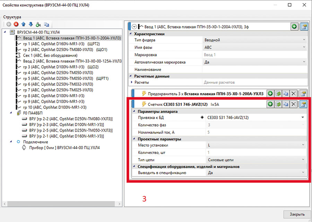Click lightning icon beside Счетчик CE303

(144, 104)
